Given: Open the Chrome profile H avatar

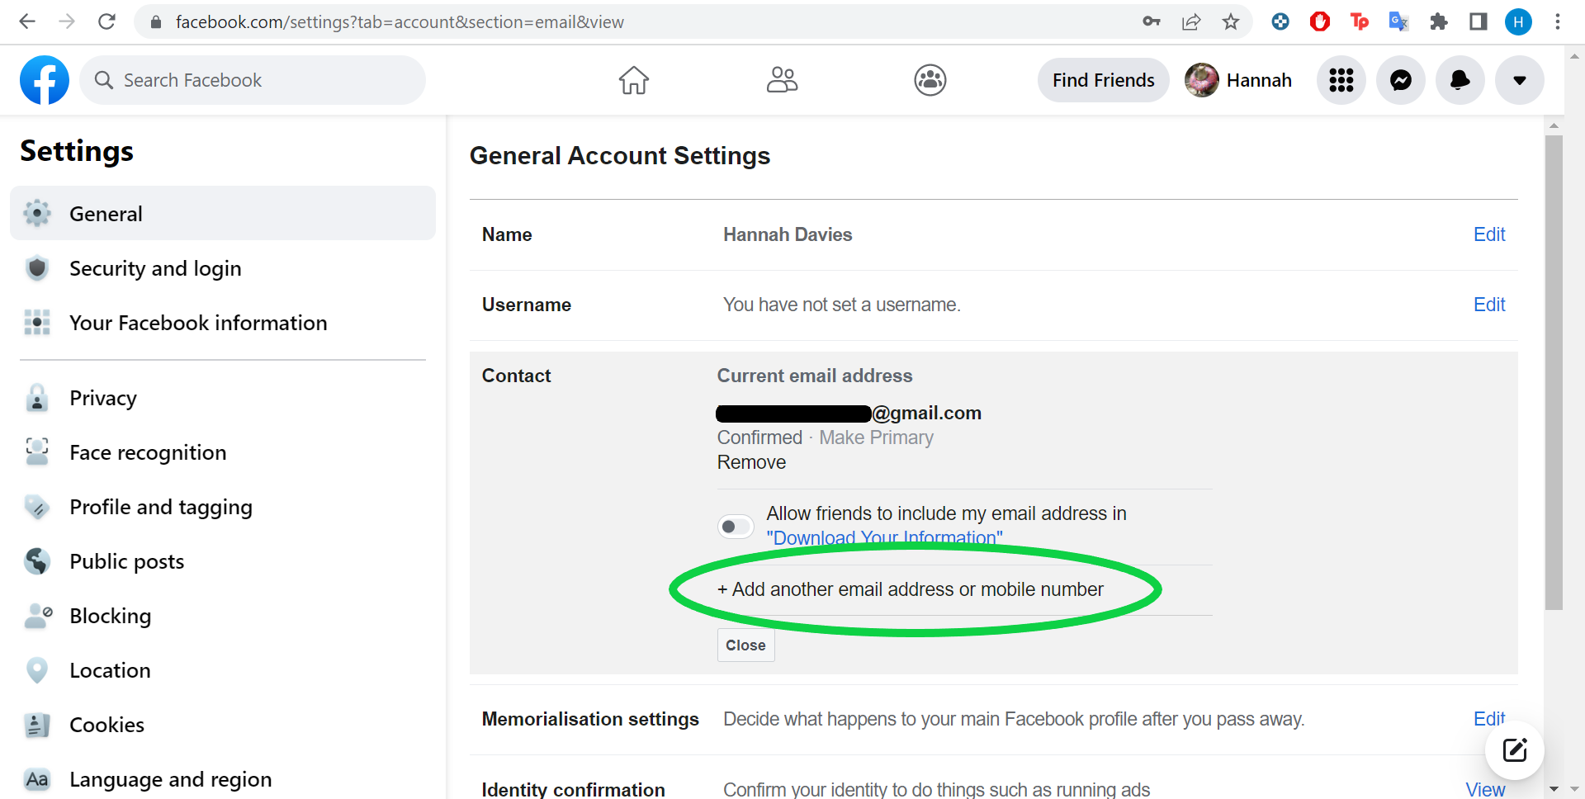Looking at the screenshot, I should coord(1518,21).
